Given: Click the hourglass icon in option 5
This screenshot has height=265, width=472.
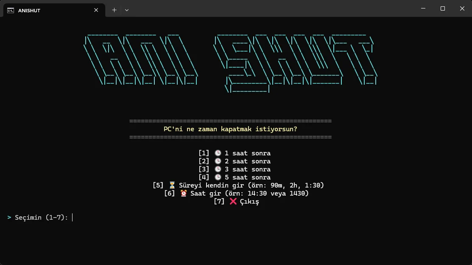Looking at the screenshot, I should [172, 185].
